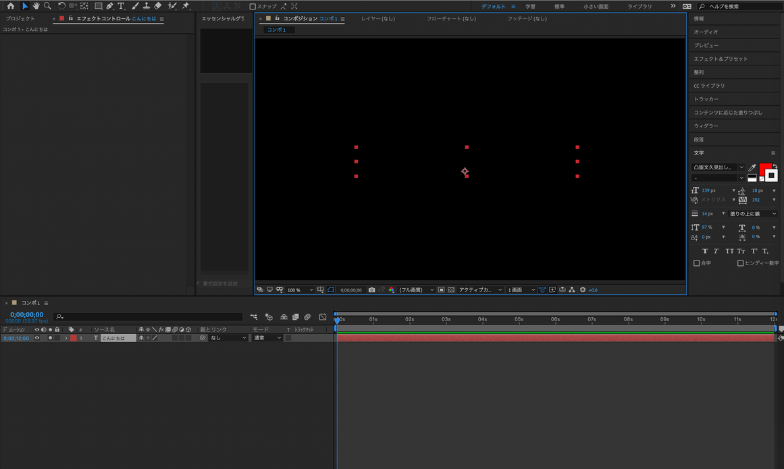
Task: Toggle the shy layers switch in timeline
Action: [x=284, y=316]
